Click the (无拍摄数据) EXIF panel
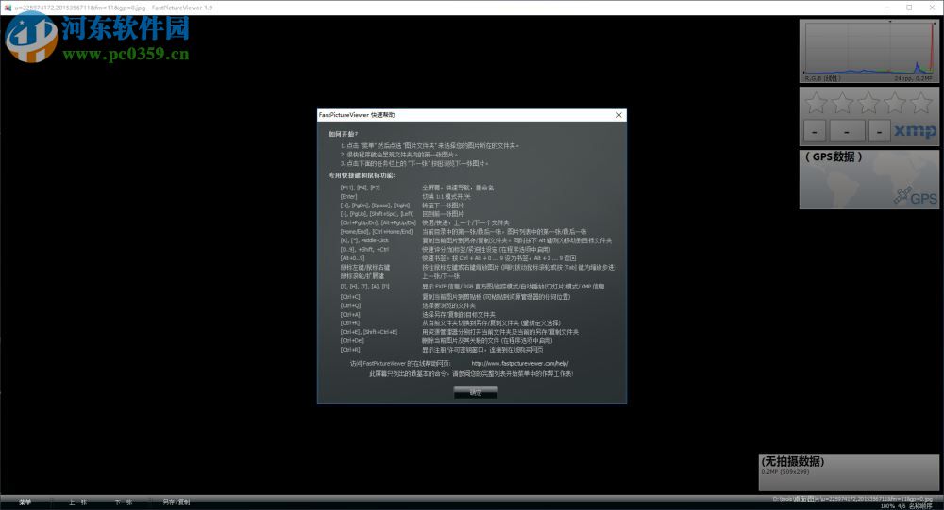Image resolution: width=944 pixels, height=510 pixels. click(849, 472)
